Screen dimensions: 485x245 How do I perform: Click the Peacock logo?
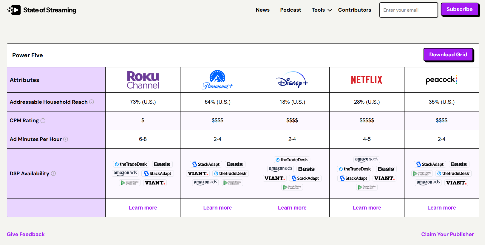point(441,80)
